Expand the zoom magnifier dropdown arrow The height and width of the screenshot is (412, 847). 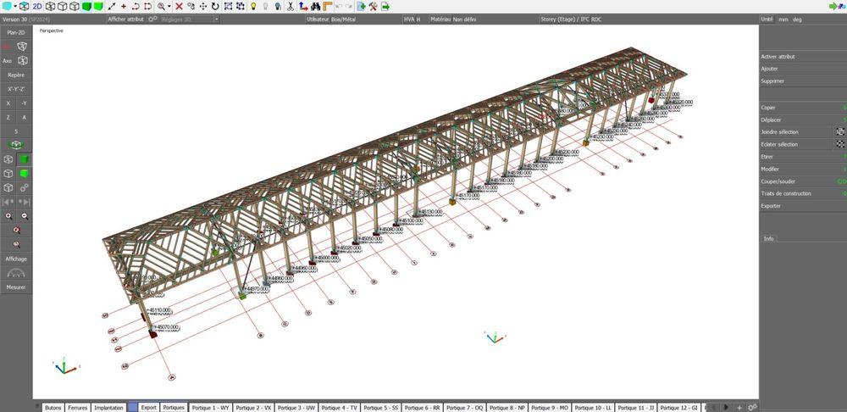click(x=169, y=6)
